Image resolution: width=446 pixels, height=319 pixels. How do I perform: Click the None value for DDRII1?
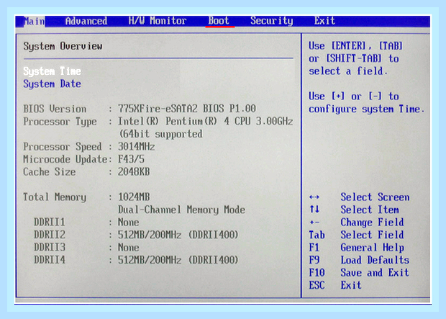[129, 223]
